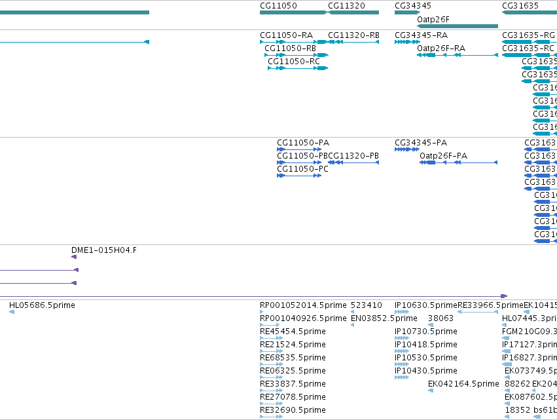Select the CG31635-RG transcript glyph

[x=530, y=42]
